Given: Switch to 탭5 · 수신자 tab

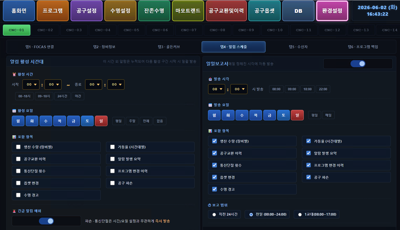Looking at the screenshot, I should [298, 47].
